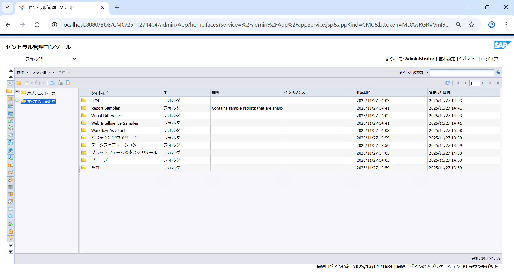Open the アクション menu

pos(43,73)
